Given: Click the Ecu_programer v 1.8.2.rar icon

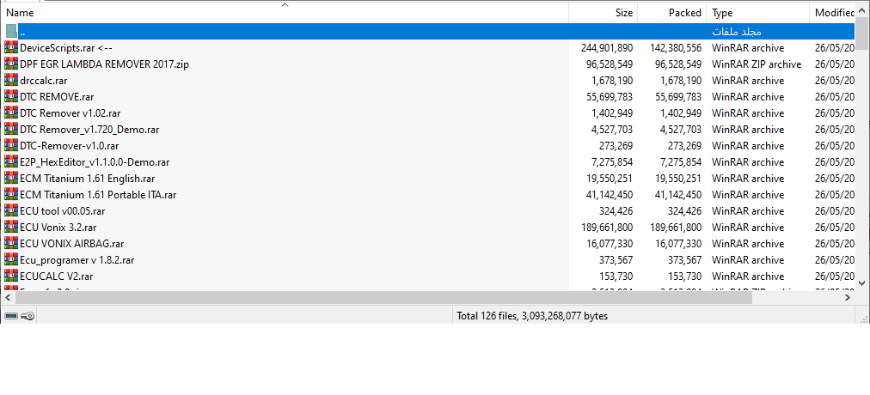Looking at the screenshot, I should (11, 260).
